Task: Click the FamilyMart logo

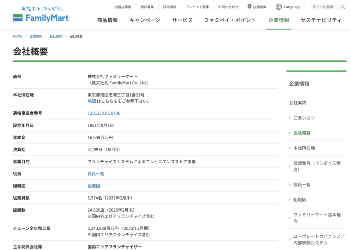Action: pyautogui.click(x=41, y=14)
